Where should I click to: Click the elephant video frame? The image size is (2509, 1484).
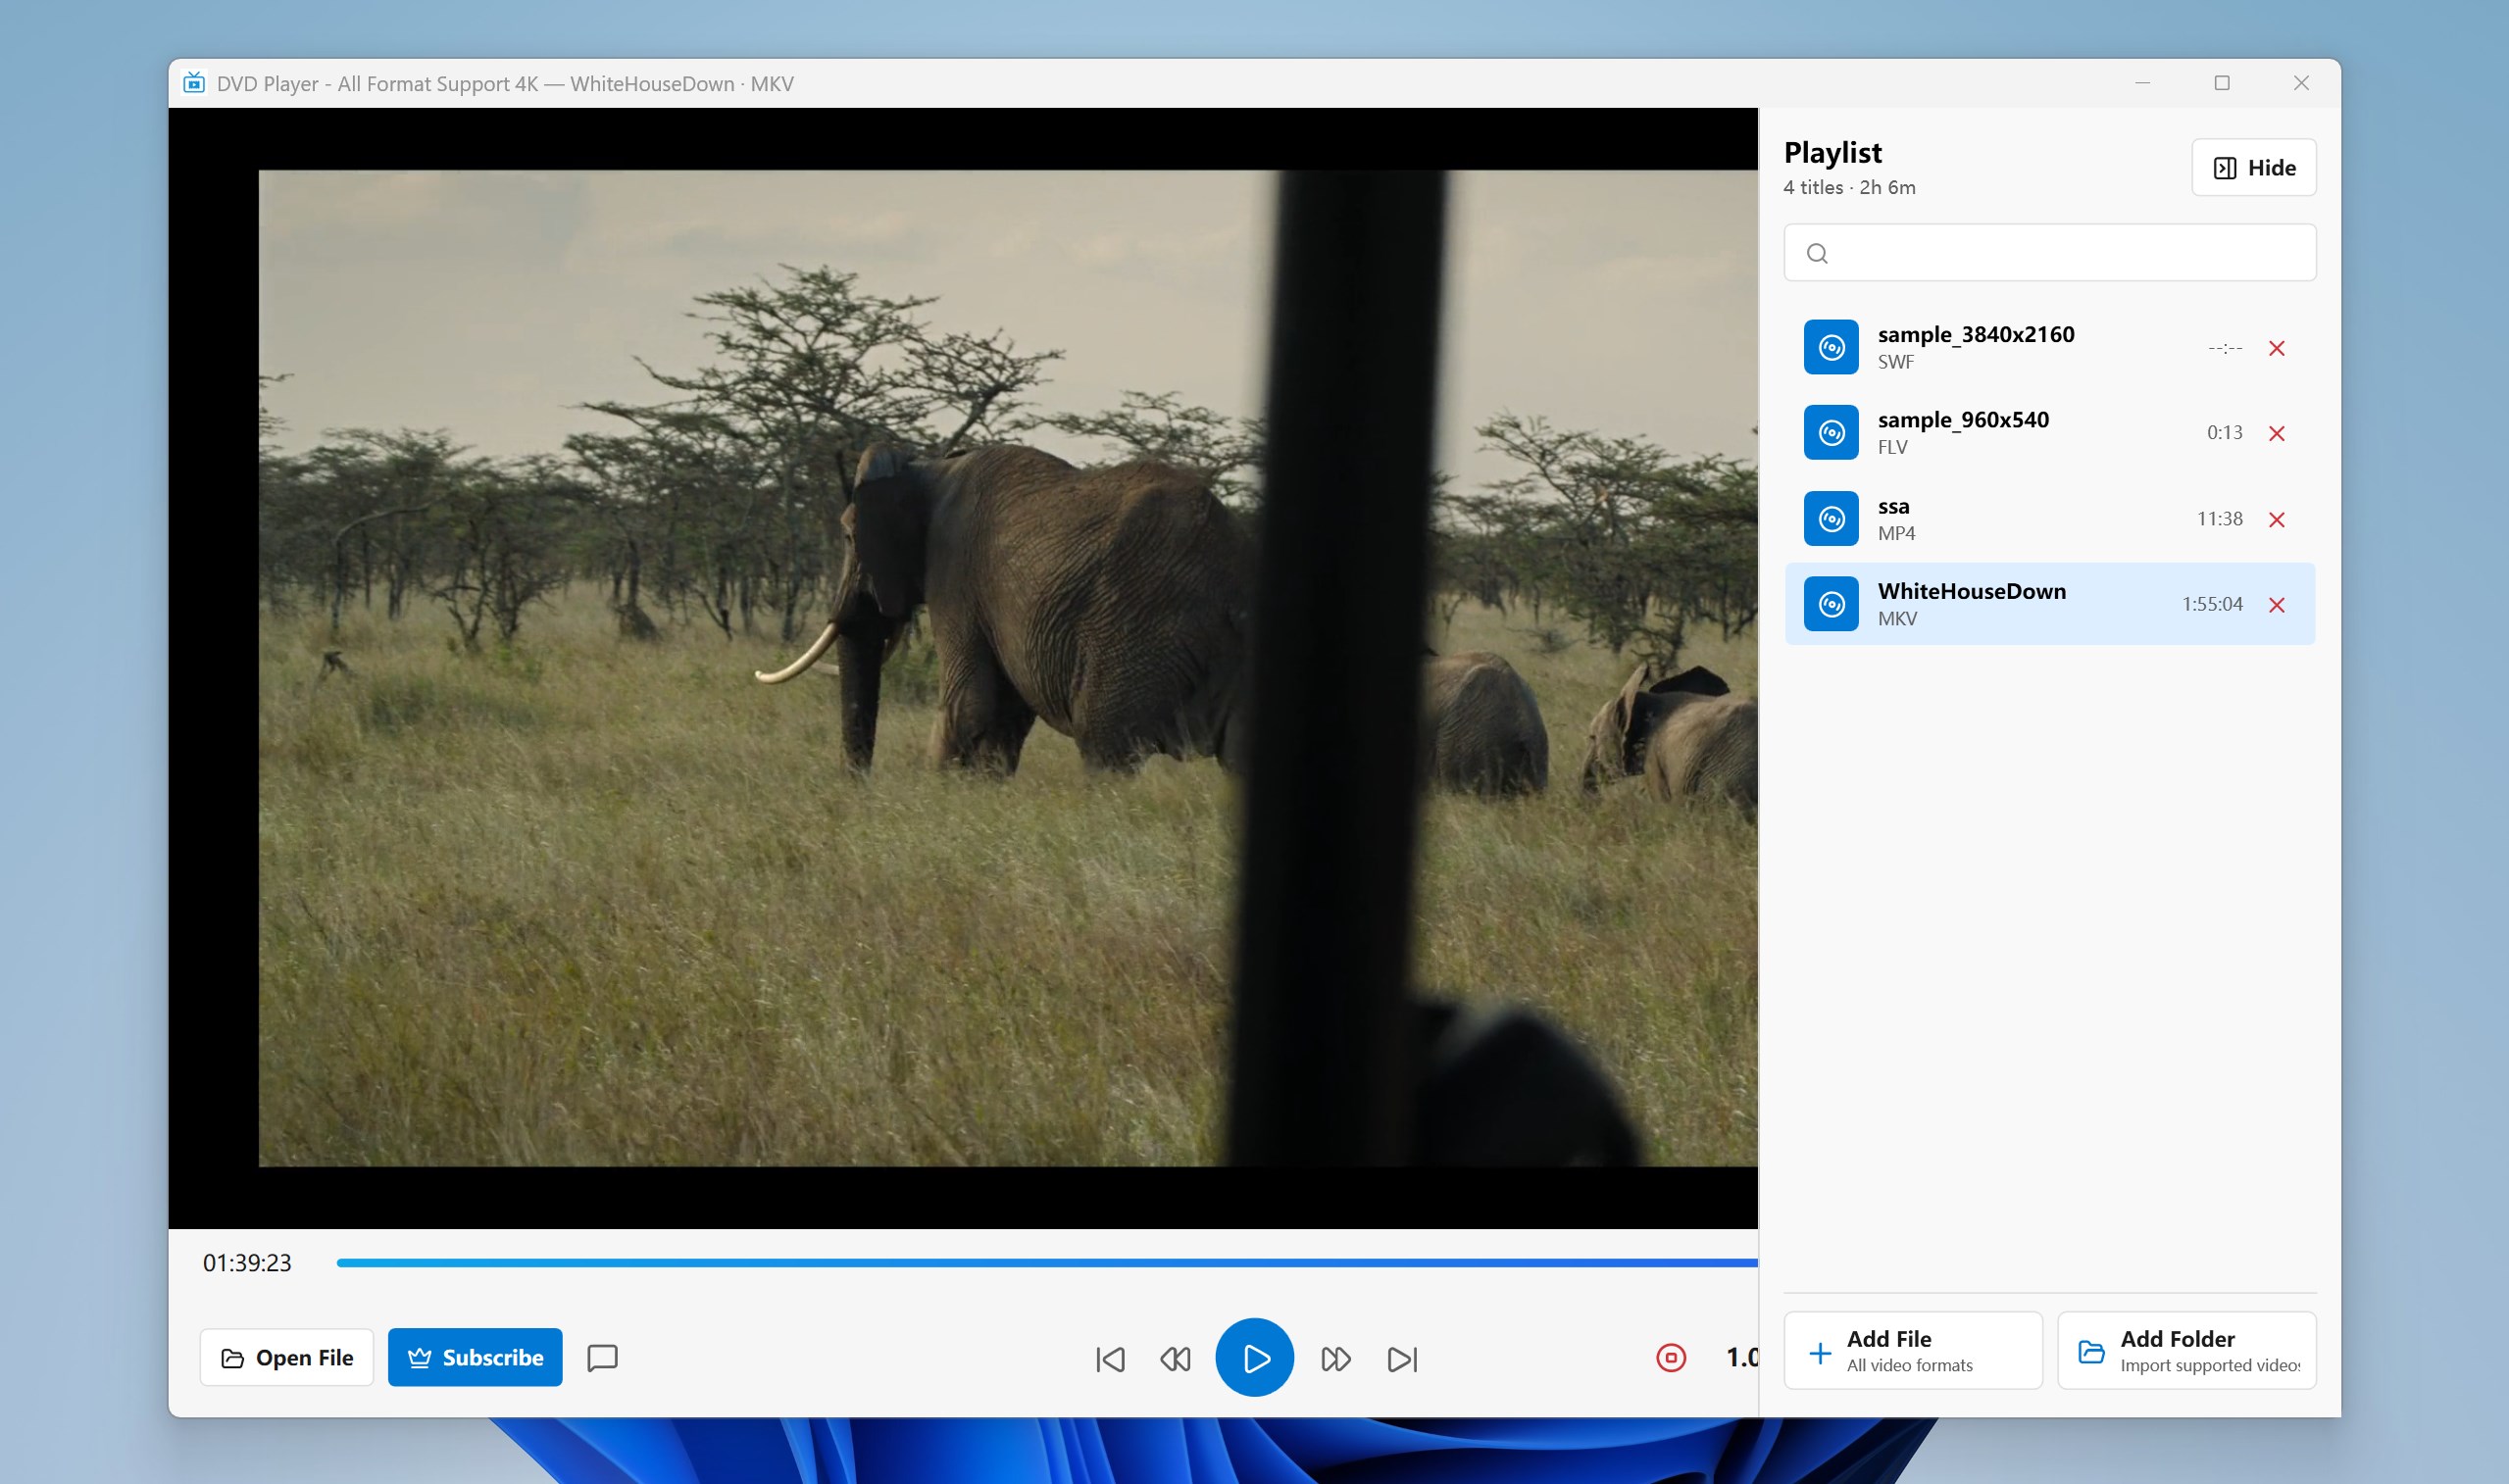[x=1008, y=668]
